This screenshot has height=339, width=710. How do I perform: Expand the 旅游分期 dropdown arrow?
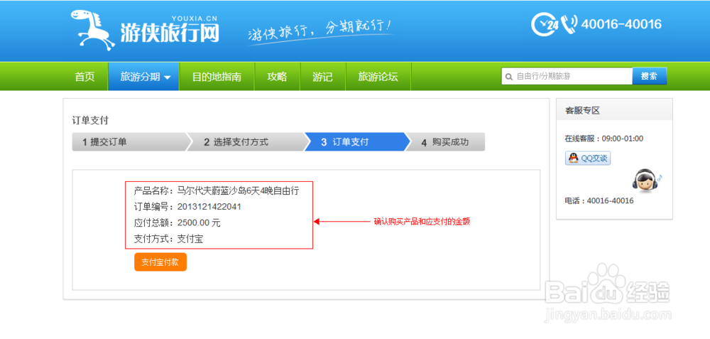click(167, 77)
